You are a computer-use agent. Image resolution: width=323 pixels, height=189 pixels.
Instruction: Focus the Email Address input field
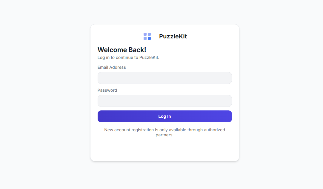(x=164, y=78)
